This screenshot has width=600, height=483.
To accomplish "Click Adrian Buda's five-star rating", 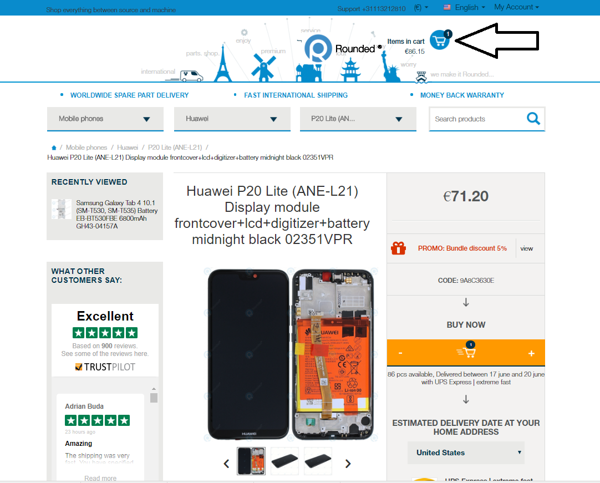I will pos(97,421).
